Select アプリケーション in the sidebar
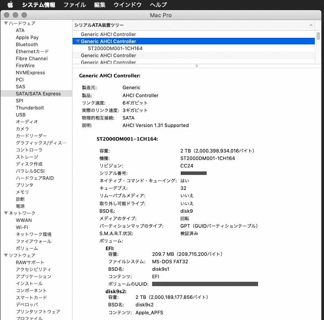Image resolution: width=324 pixels, height=320 pixels. tap(33, 276)
